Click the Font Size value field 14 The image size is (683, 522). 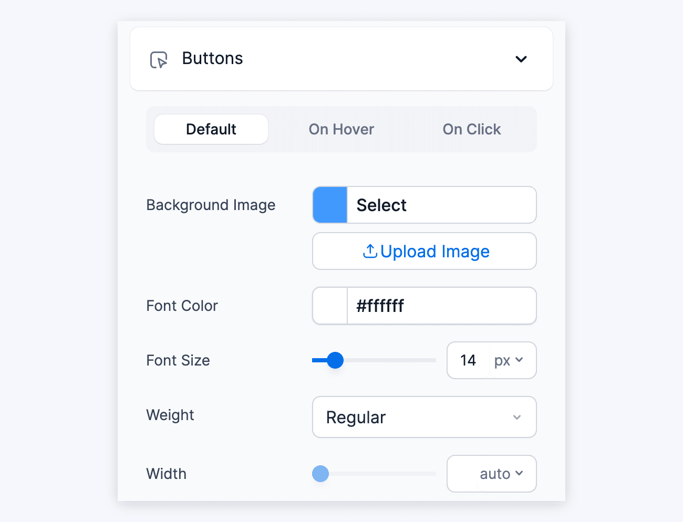point(468,360)
